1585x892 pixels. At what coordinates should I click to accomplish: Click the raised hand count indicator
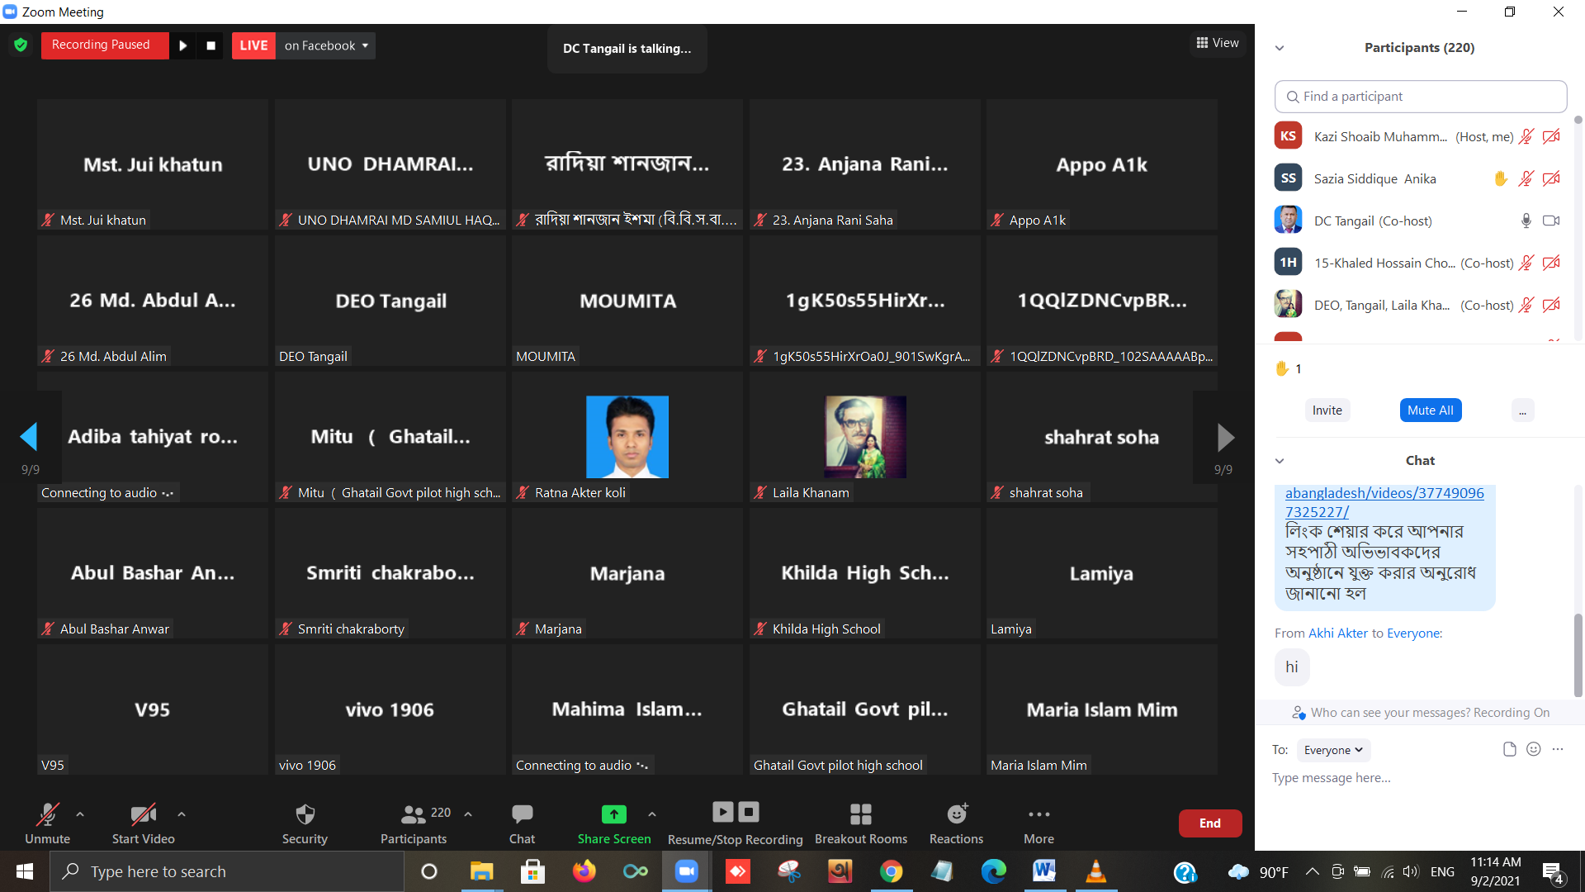[1289, 368]
